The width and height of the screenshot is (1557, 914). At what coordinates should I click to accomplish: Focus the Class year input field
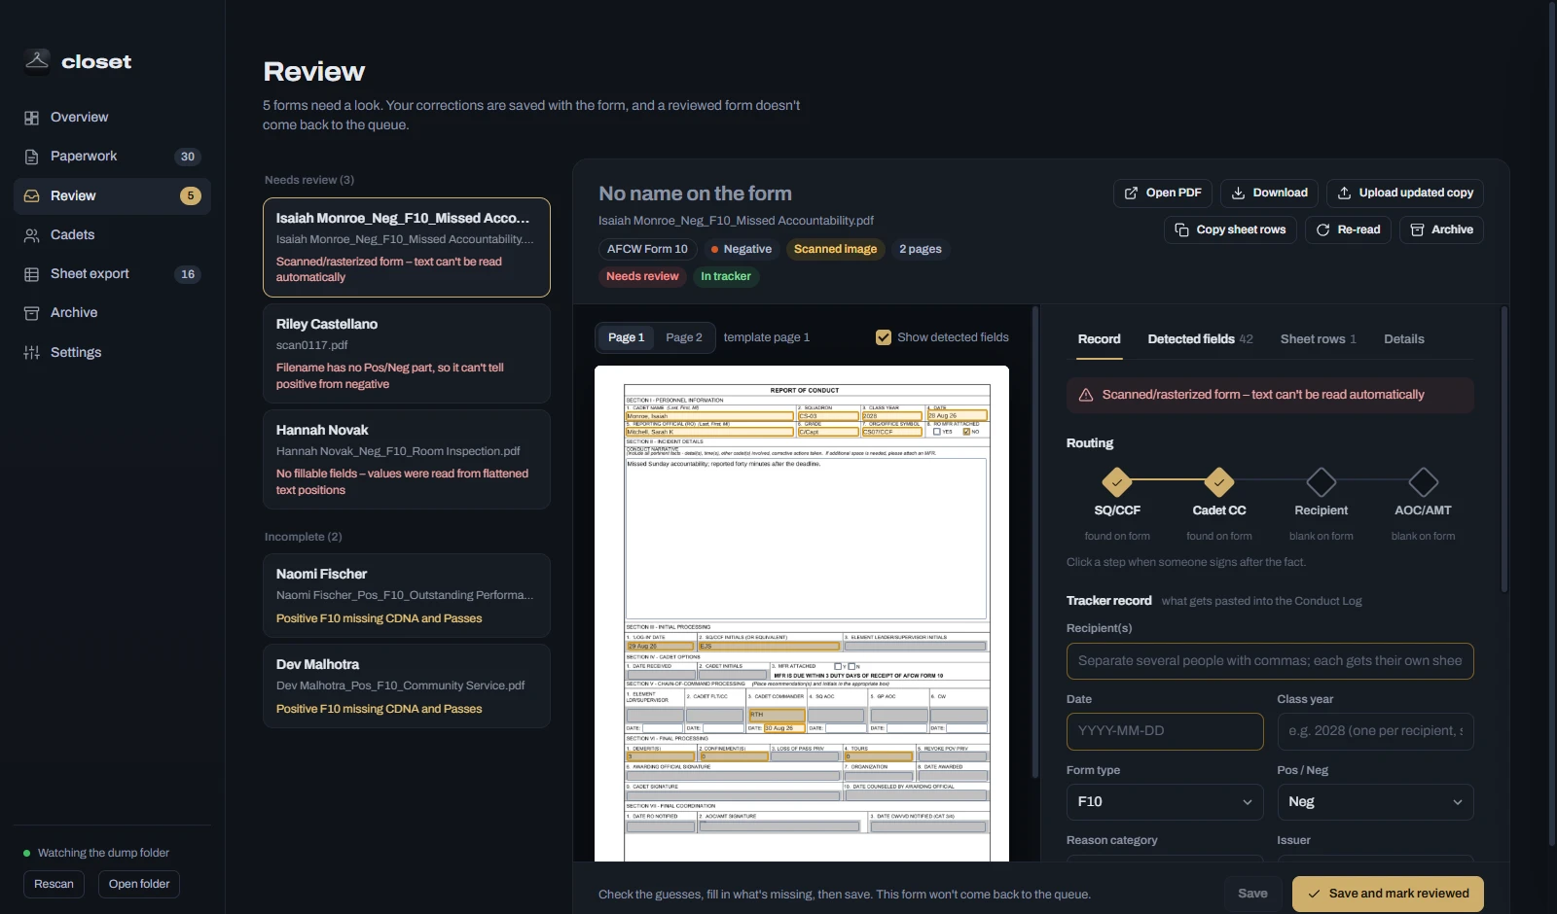point(1376,731)
